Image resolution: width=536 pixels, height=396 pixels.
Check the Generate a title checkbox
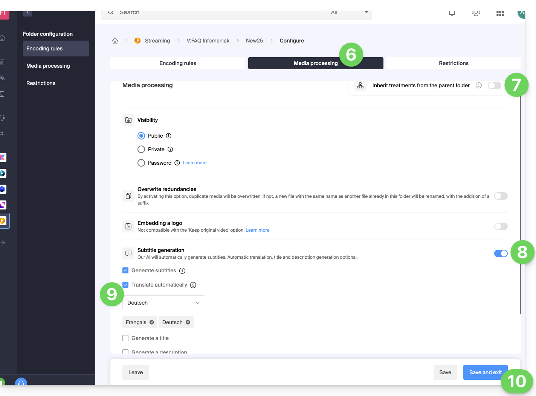tap(126, 338)
